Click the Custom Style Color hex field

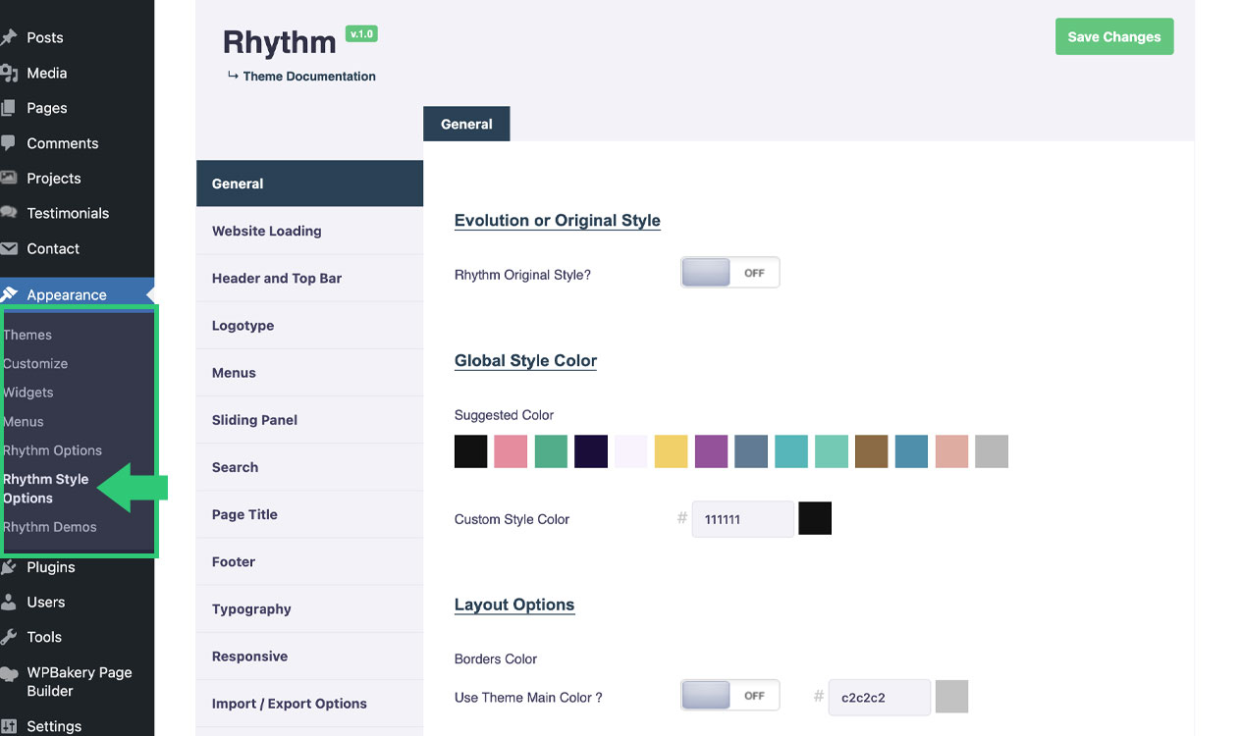tap(742, 519)
